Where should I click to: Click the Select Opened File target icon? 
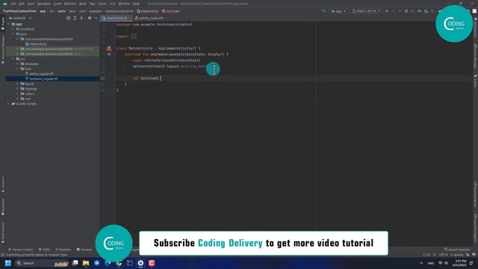68,18
